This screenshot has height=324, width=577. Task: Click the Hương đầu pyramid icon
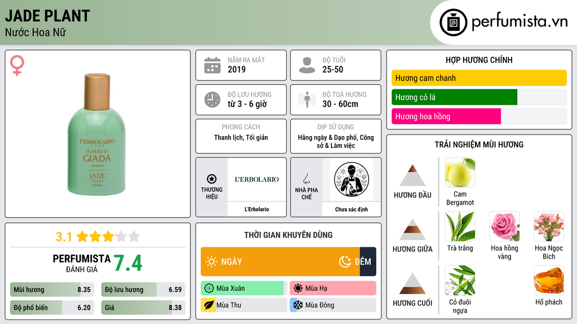coord(412,175)
